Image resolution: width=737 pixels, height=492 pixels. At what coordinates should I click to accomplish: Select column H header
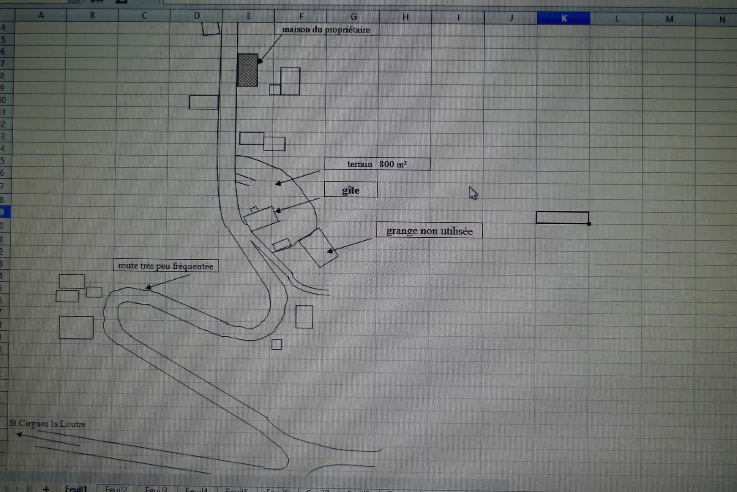click(x=406, y=17)
